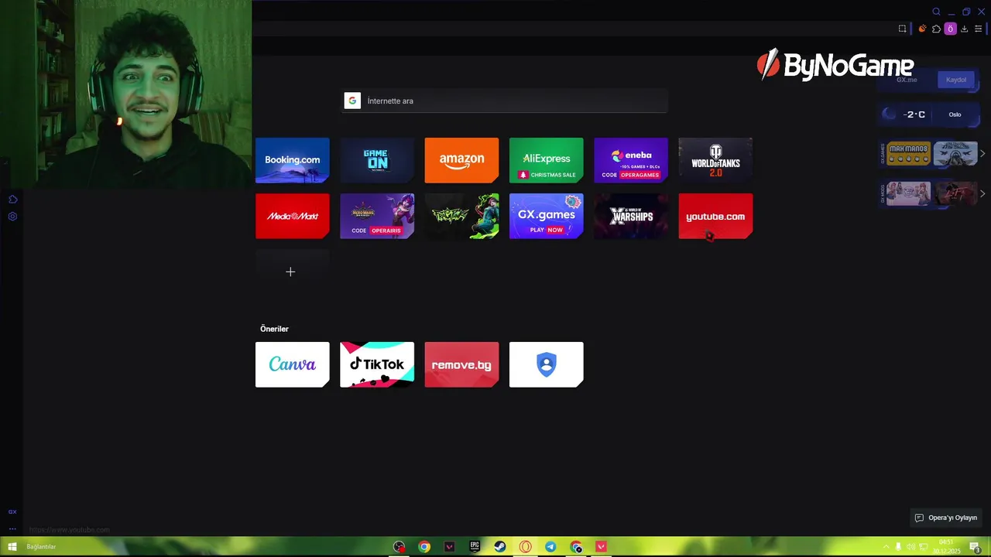Open the blue shield account suggestion tile

click(546, 364)
